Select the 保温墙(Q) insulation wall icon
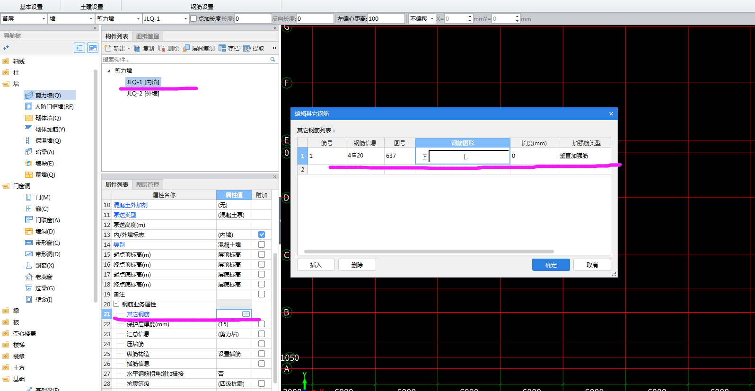The width and height of the screenshot is (755, 391). click(x=29, y=140)
